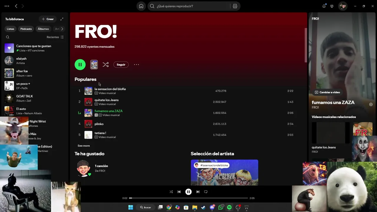Click the Crear button in the library

point(48,19)
